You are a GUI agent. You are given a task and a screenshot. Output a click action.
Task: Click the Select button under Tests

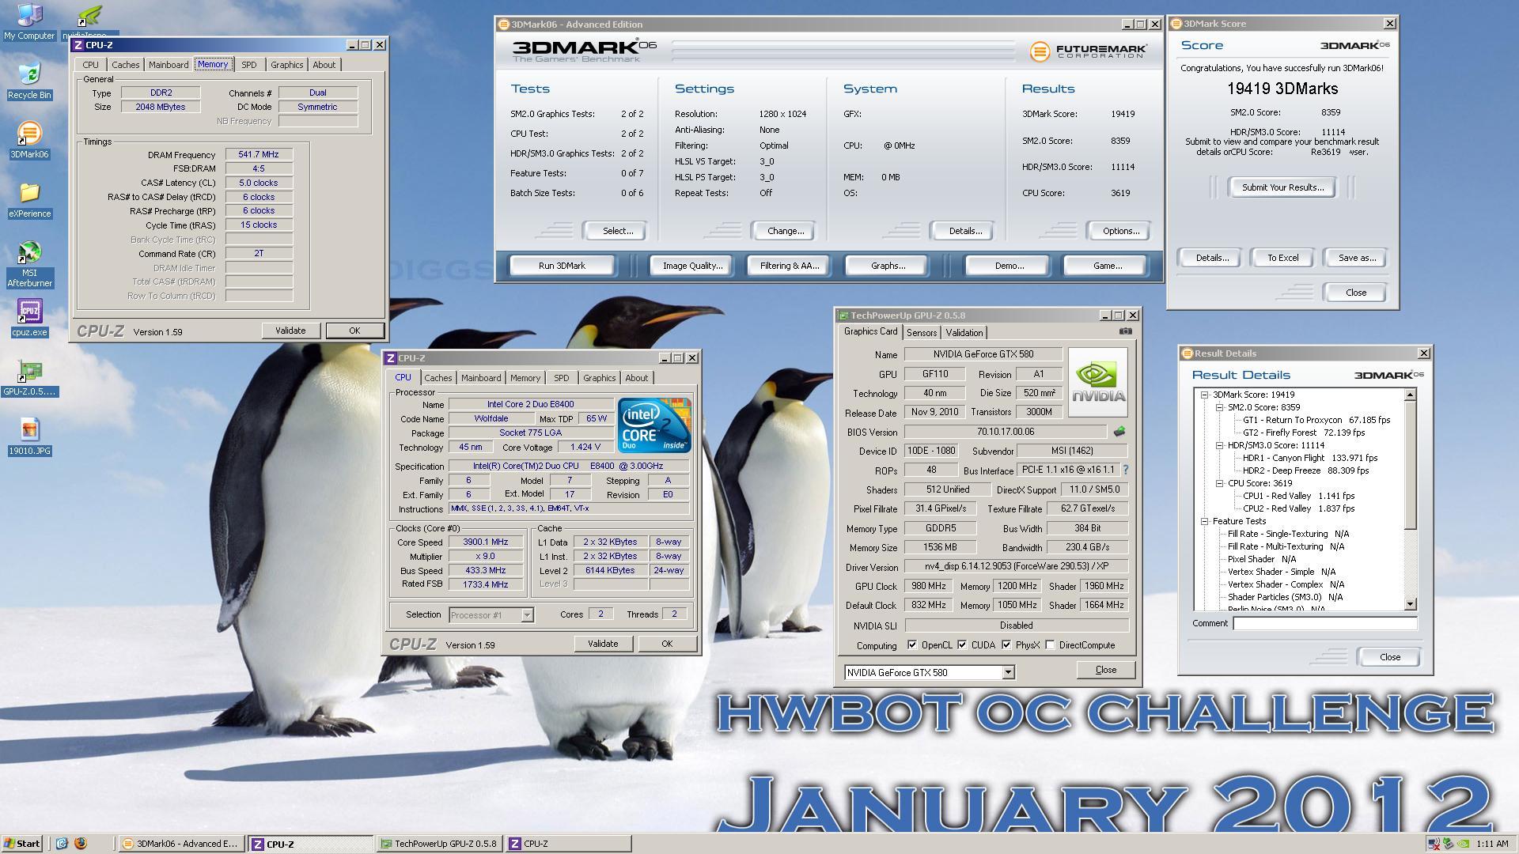[617, 231]
